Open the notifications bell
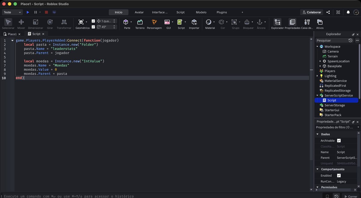 (348, 12)
